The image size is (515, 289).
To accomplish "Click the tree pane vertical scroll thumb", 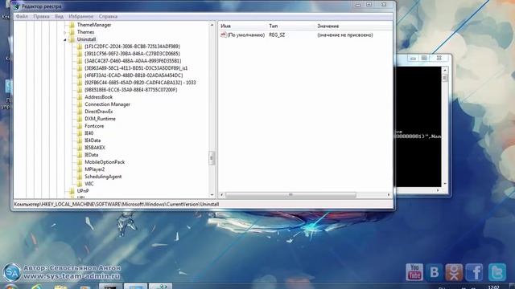I will (x=212, y=158).
